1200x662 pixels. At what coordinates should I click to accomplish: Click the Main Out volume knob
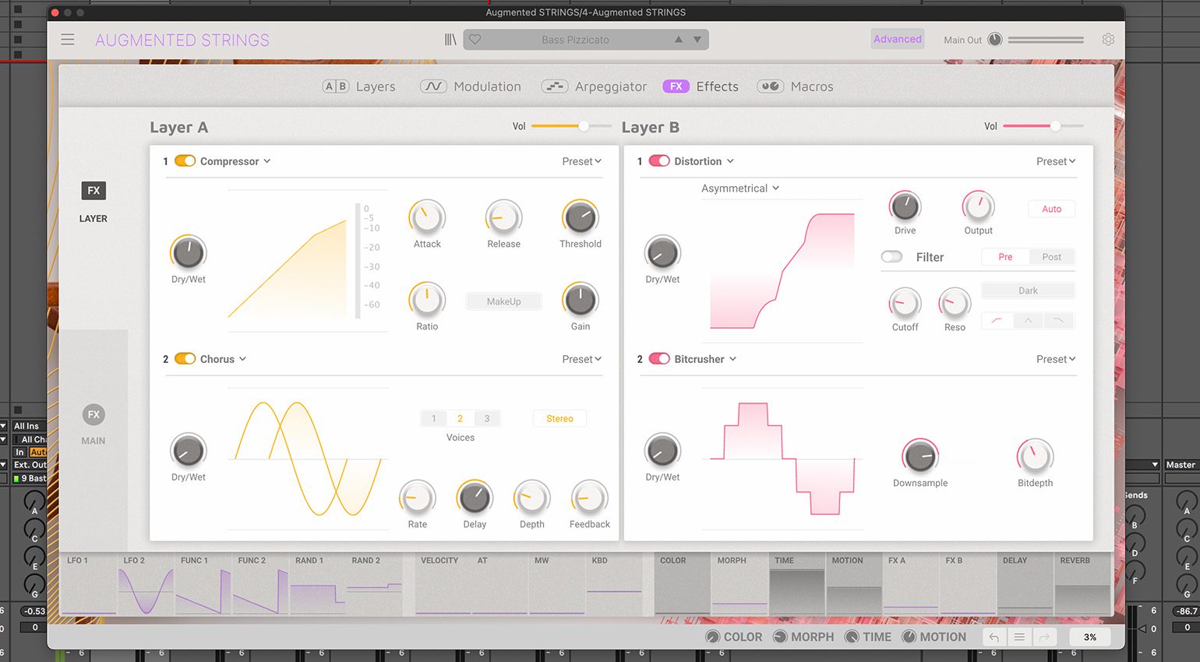point(995,40)
